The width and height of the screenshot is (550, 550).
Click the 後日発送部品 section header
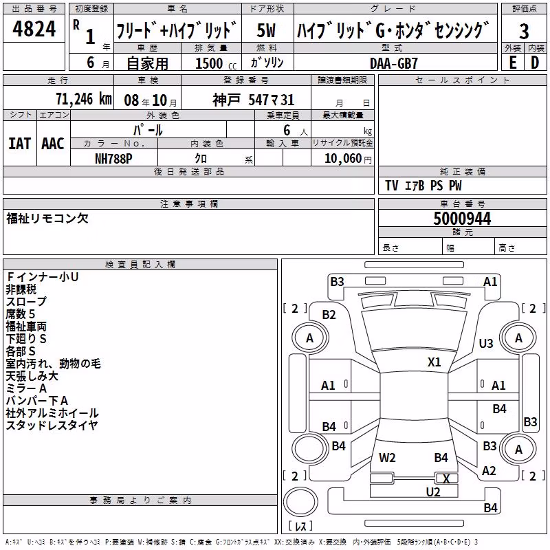tap(188, 171)
